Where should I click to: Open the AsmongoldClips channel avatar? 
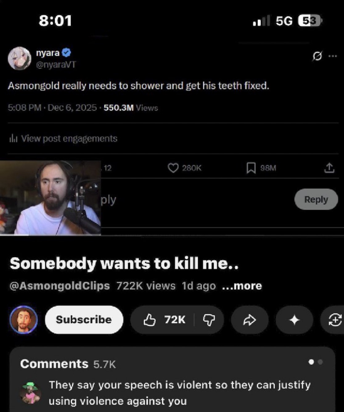24,320
